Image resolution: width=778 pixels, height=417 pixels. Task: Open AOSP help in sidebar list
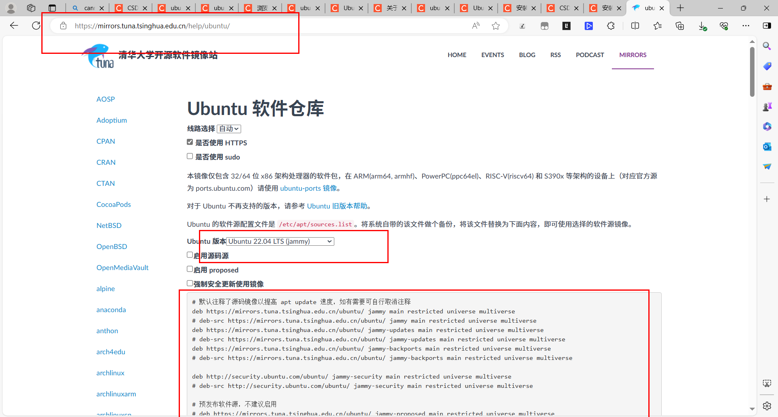[x=106, y=99]
